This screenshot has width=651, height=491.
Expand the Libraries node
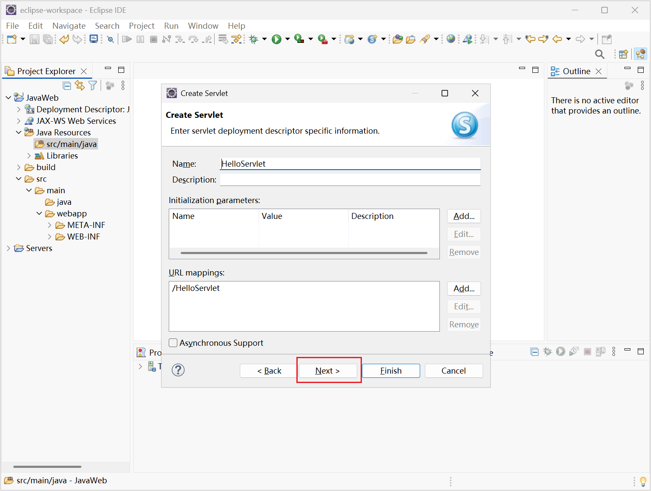29,156
